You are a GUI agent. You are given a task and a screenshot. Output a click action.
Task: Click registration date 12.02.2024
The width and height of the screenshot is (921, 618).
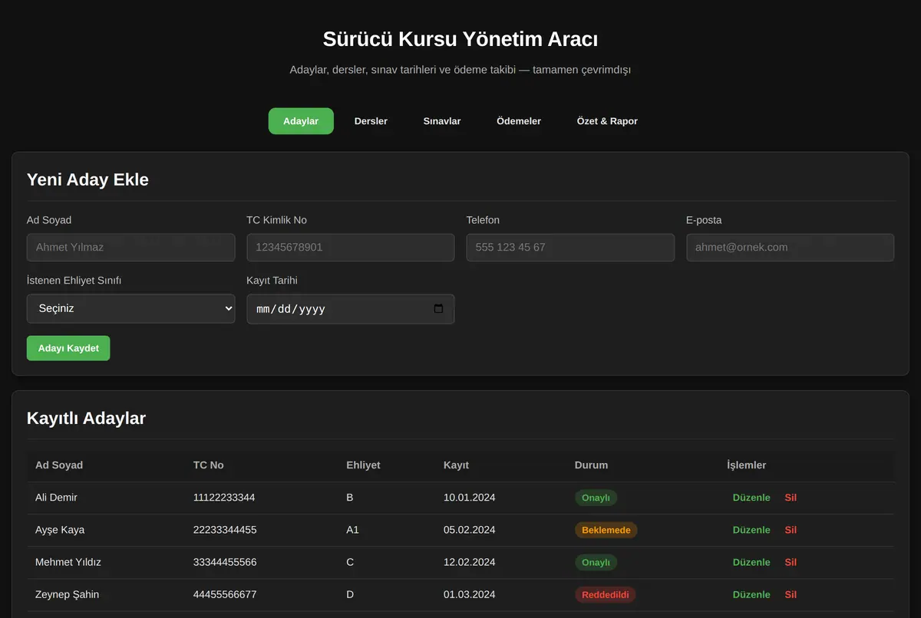tap(470, 562)
